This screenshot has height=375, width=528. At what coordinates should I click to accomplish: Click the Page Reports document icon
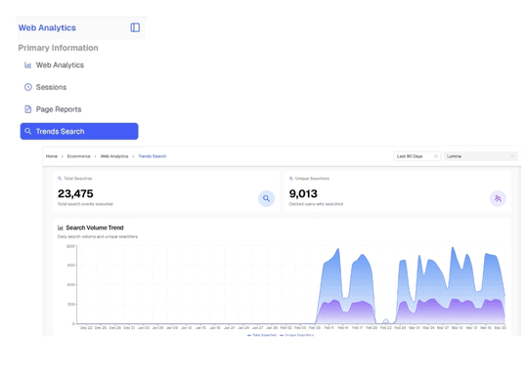tap(28, 109)
